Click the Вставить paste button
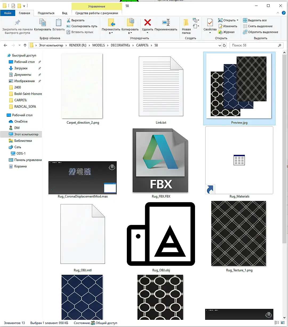This screenshot has height=327, width=288. pyautogui.click(x=58, y=25)
